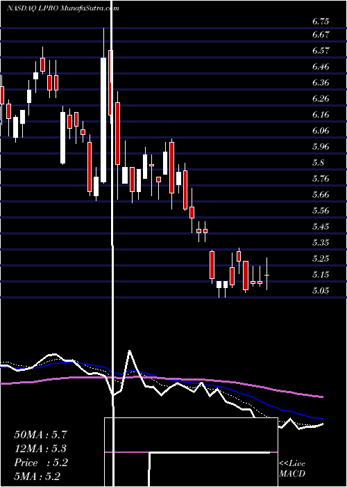Click the 5.35 price axis label
Viewport: 347px width, 487px height.
coord(321,243)
